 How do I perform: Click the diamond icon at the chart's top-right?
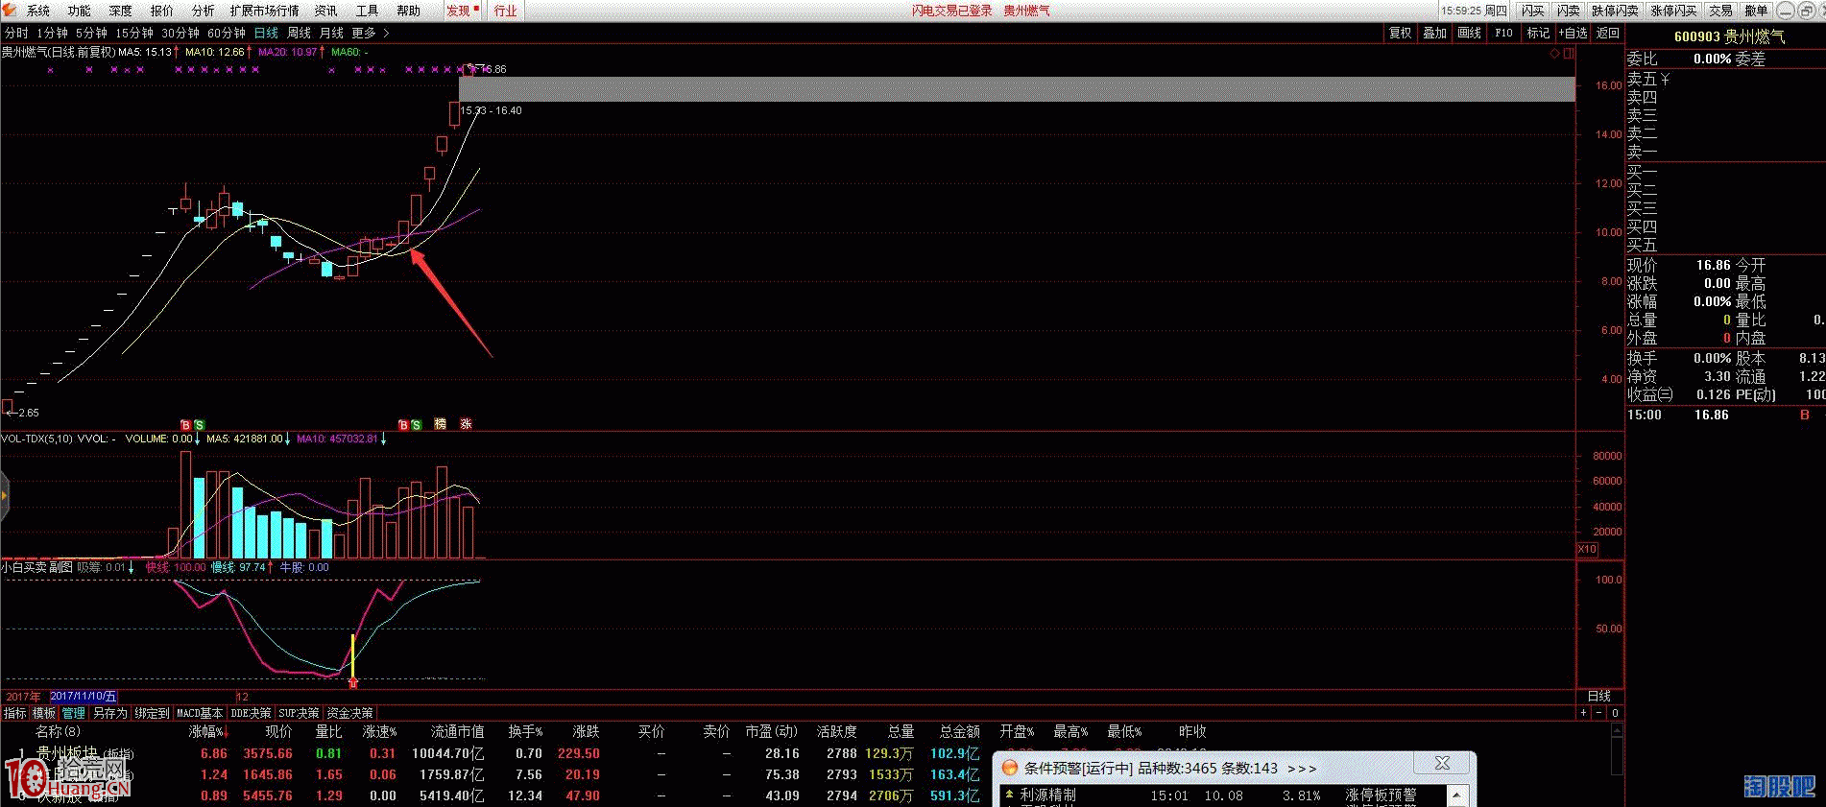pyautogui.click(x=1554, y=54)
